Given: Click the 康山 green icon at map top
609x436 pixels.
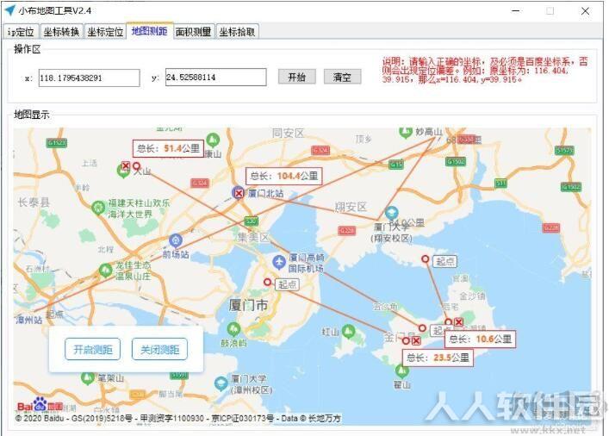Looking at the screenshot, I should (x=213, y=139).
